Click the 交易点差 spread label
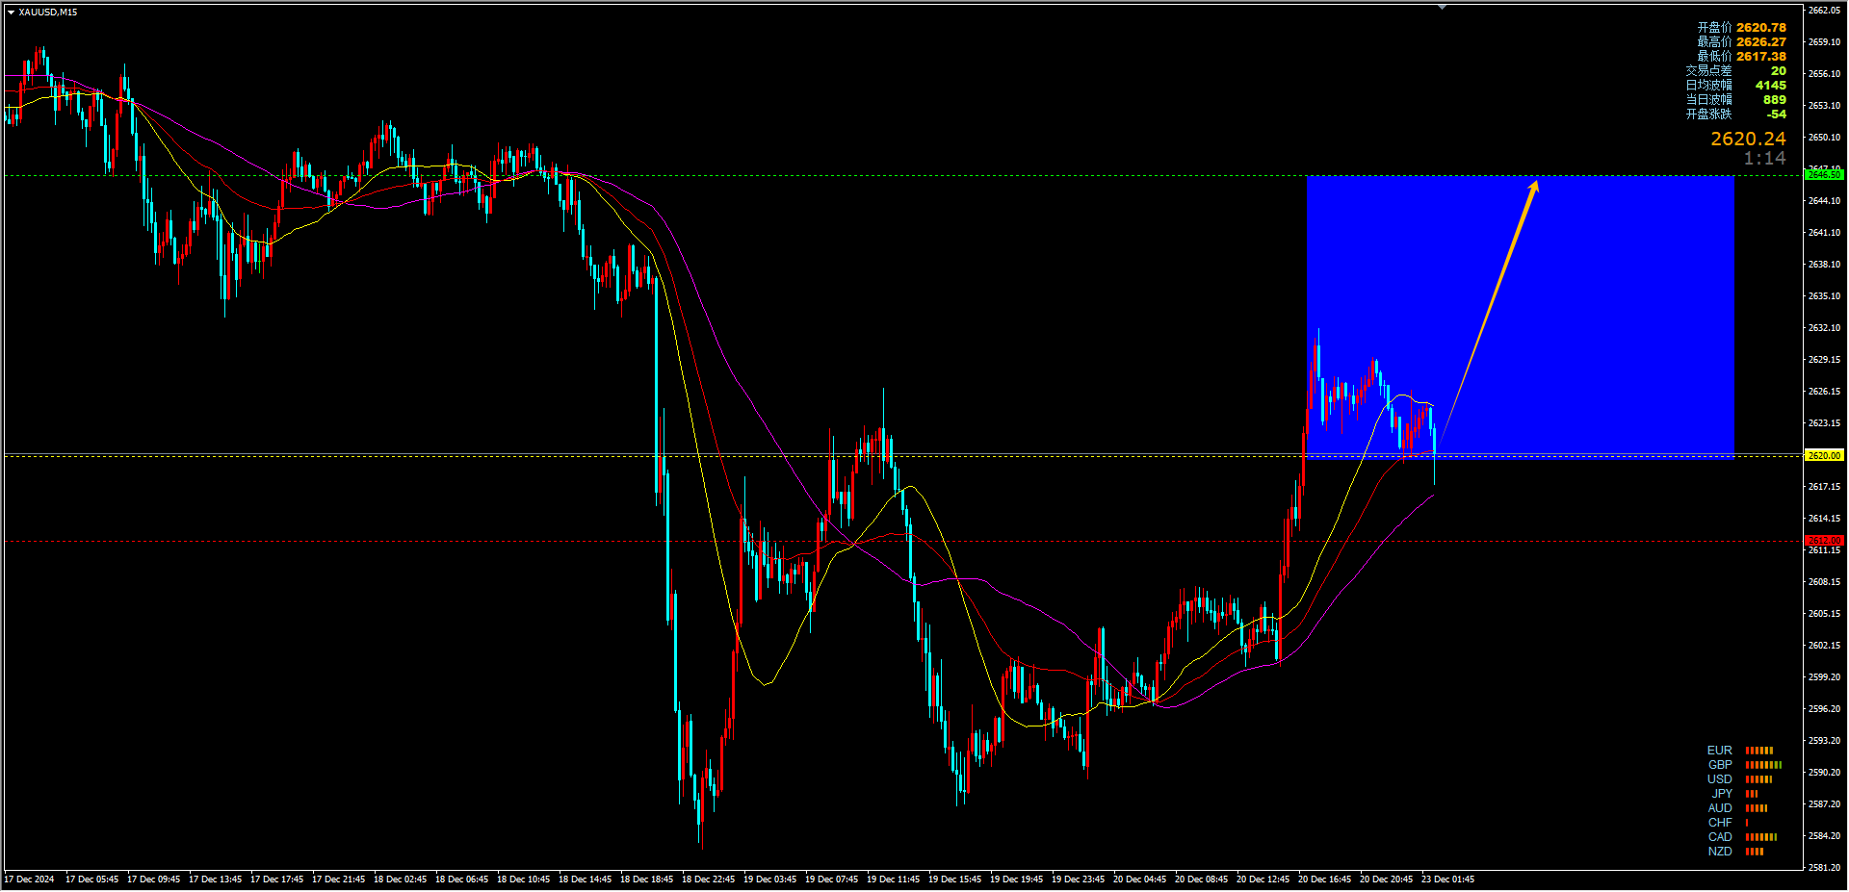Viewport: 1849px width, 892px height. pos(1708,71)
